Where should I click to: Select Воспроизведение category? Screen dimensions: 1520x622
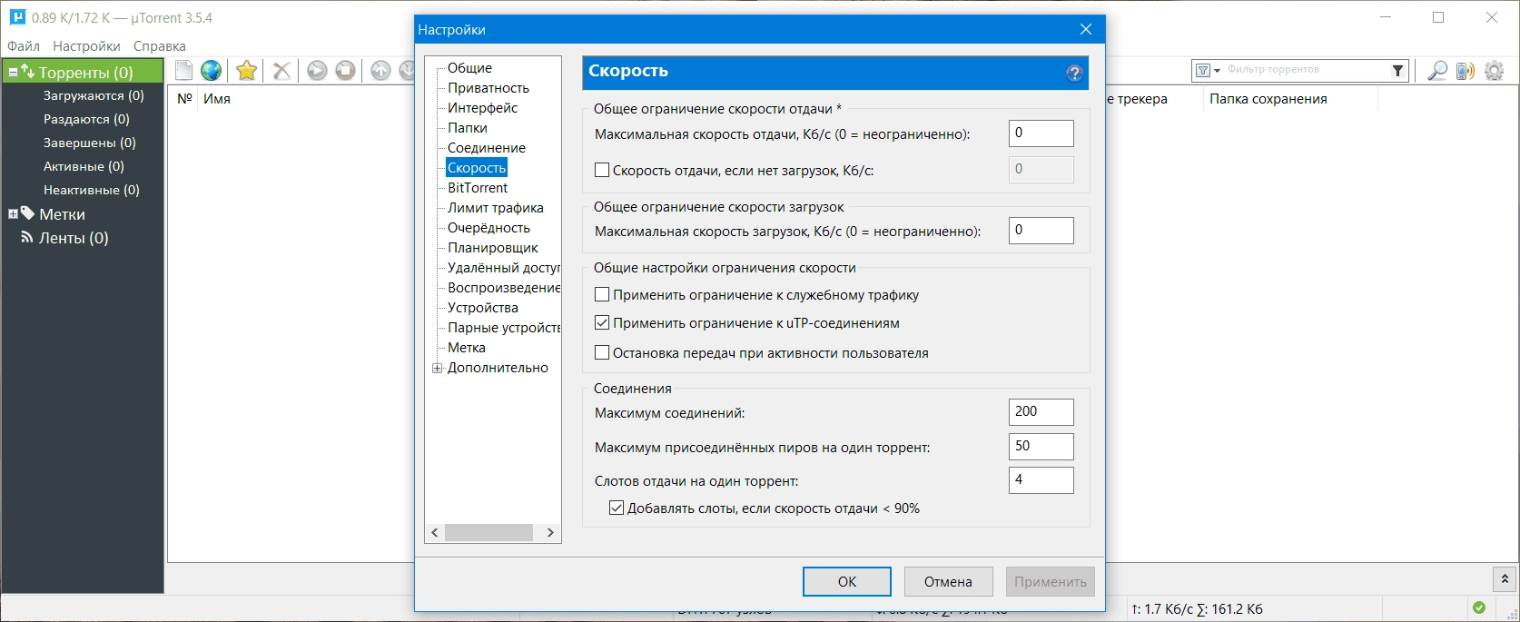[503, 287]
